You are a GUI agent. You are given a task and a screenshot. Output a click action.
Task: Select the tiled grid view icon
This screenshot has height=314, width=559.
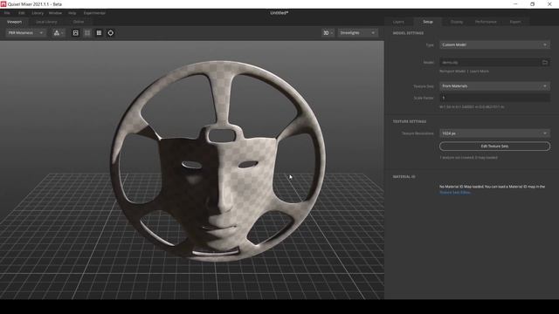pos(99,33)
